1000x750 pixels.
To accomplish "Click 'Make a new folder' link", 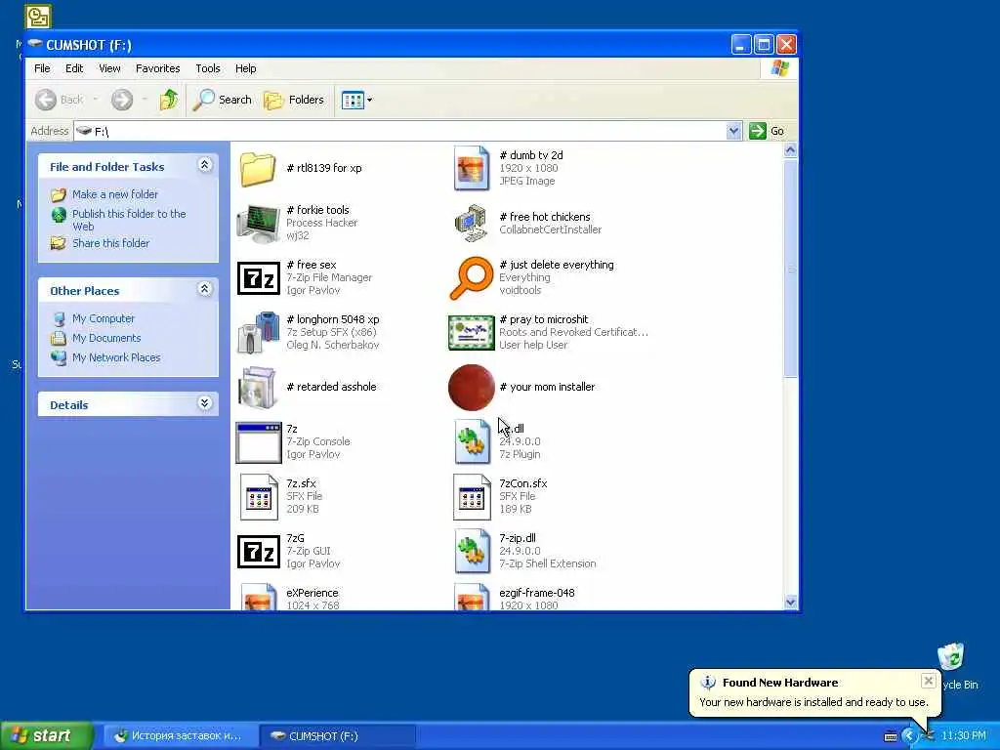I will [x=115, y=194].
